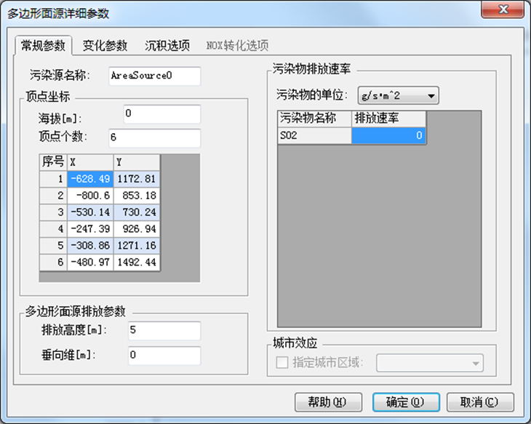Open the 沉积选项 tab
This screenshot has width=531, height=424.
167,45
